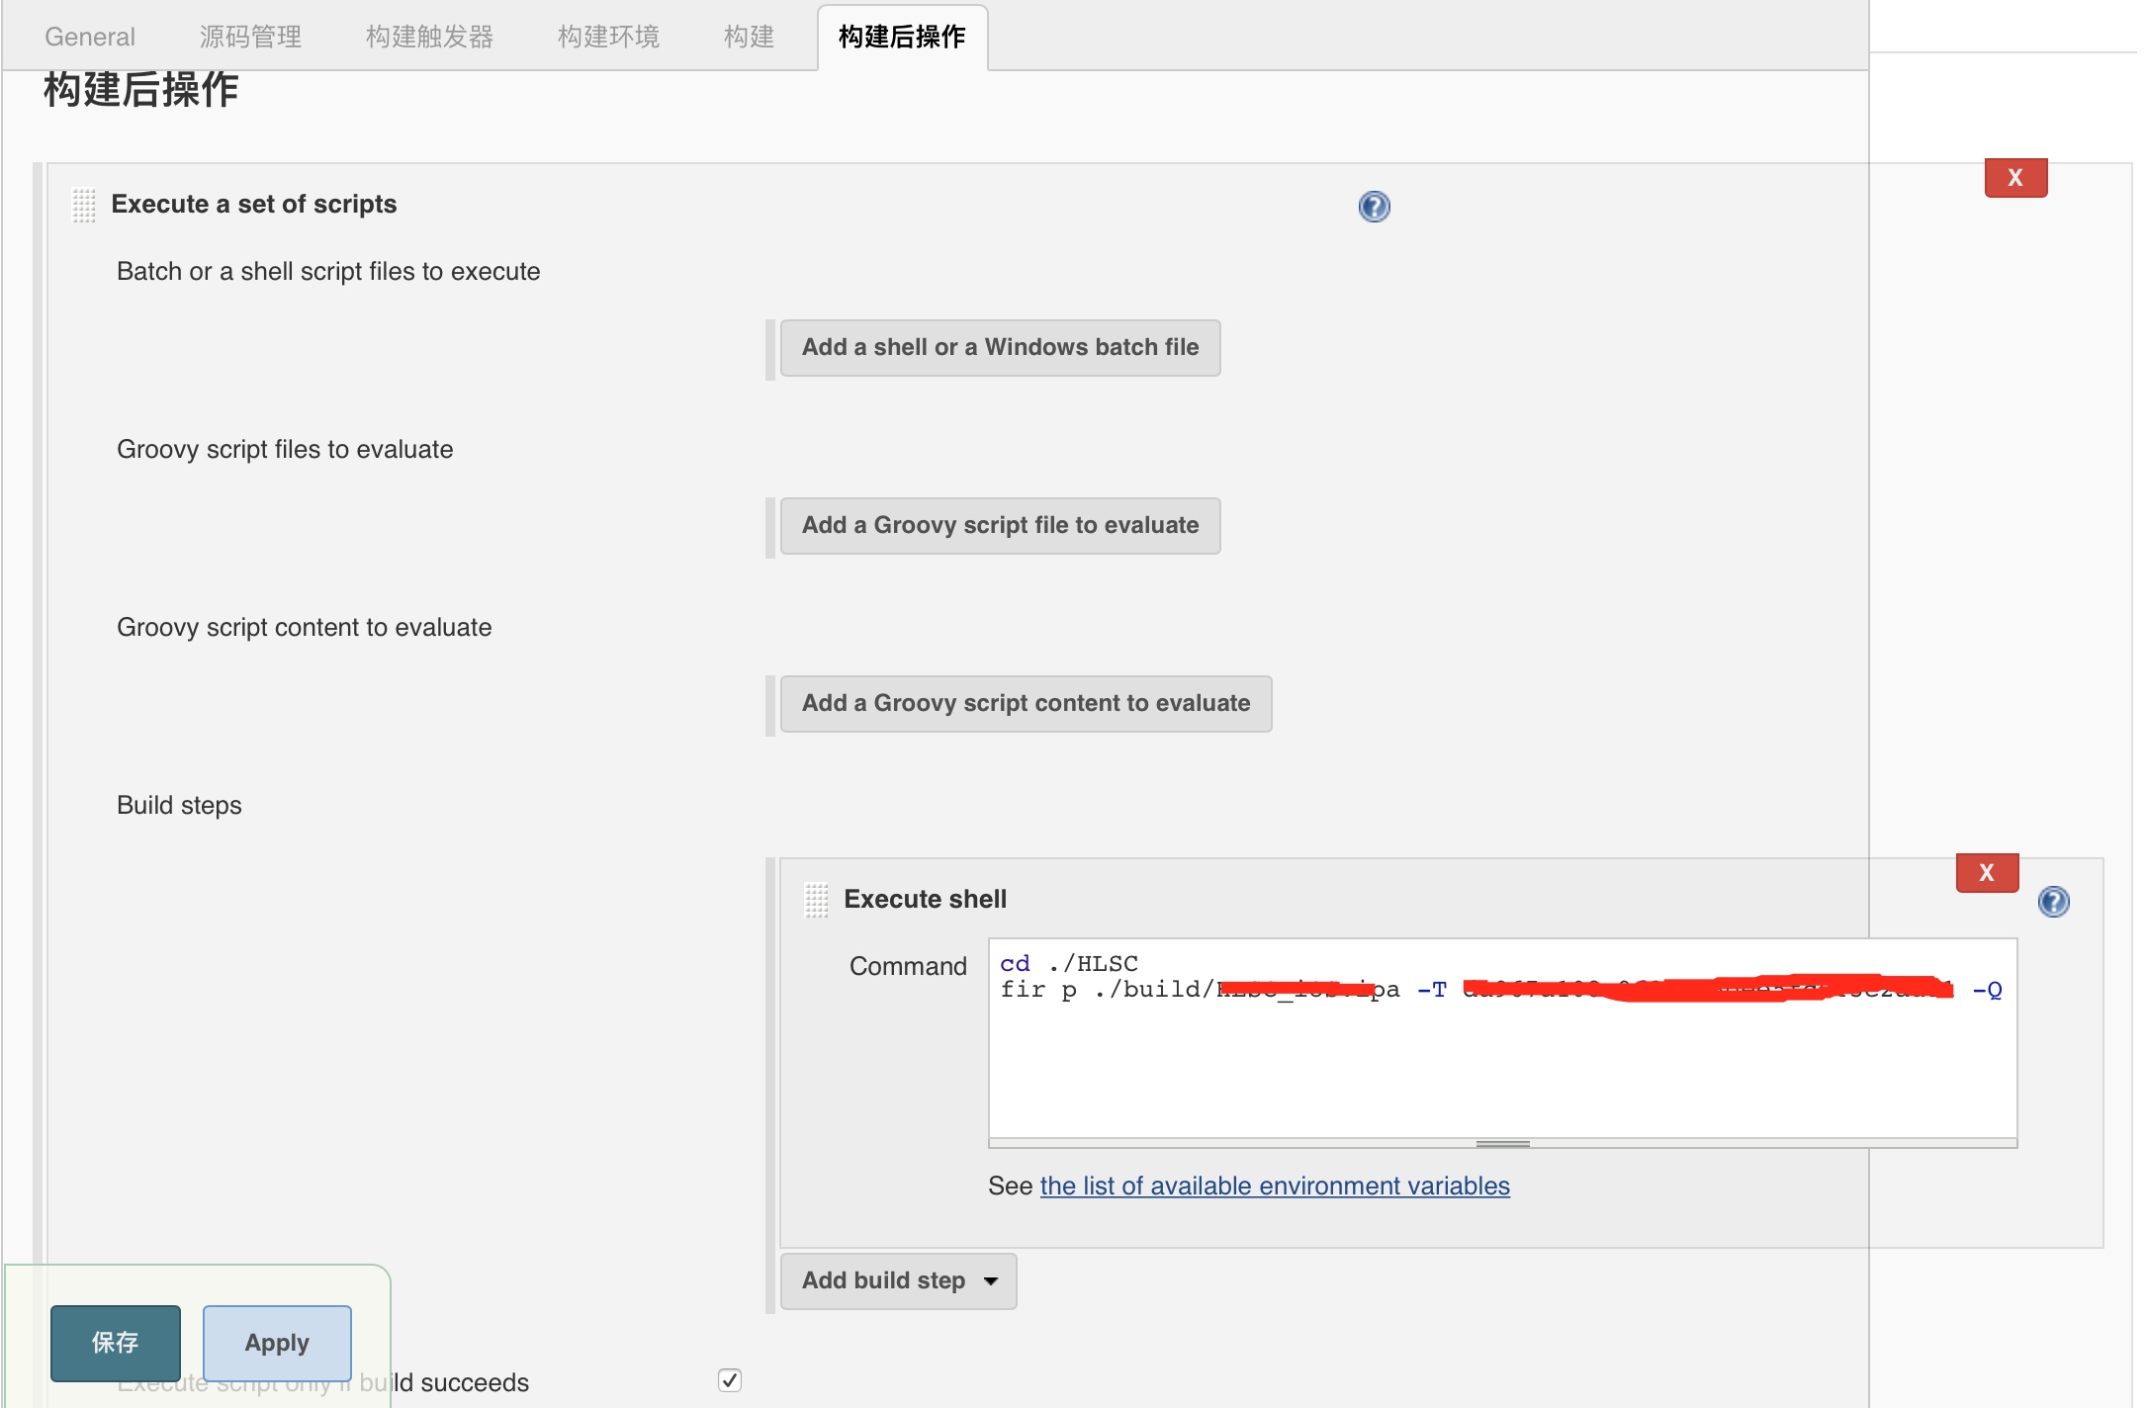
Task: Grab drag handle of Execute shell step
Action: (816, 900)
